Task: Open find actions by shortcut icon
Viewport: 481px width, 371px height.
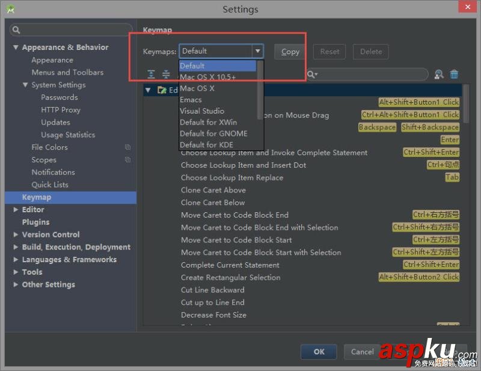Action: pos(438,74)
